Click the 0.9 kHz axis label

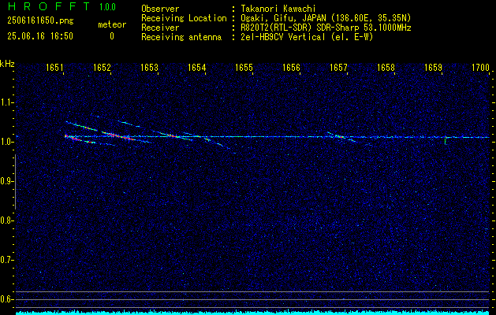[x=6, y=181]
